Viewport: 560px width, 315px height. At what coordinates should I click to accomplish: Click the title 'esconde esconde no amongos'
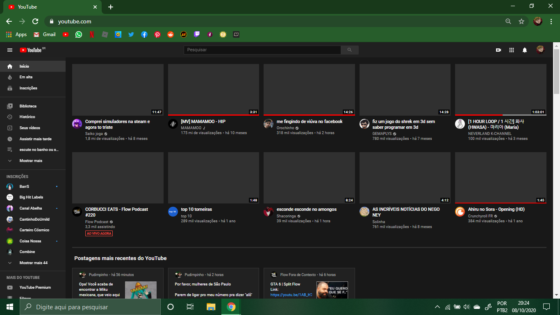307,209
